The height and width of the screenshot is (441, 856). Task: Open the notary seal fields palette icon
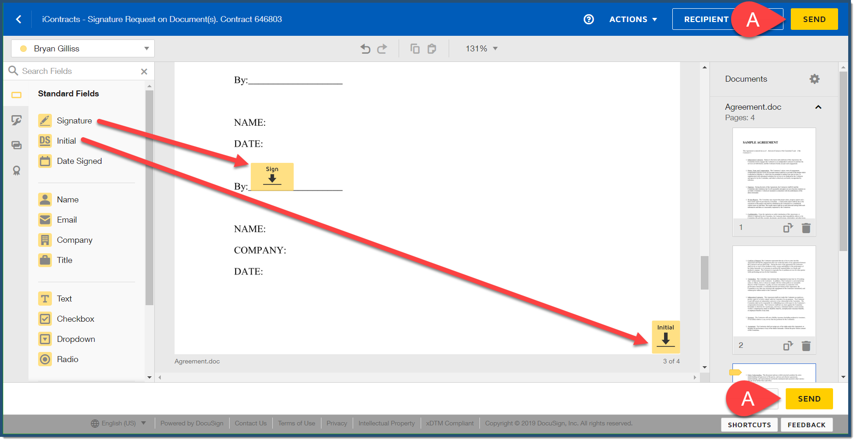pos(17,171)
